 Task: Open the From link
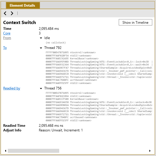[x=7, y=38]
